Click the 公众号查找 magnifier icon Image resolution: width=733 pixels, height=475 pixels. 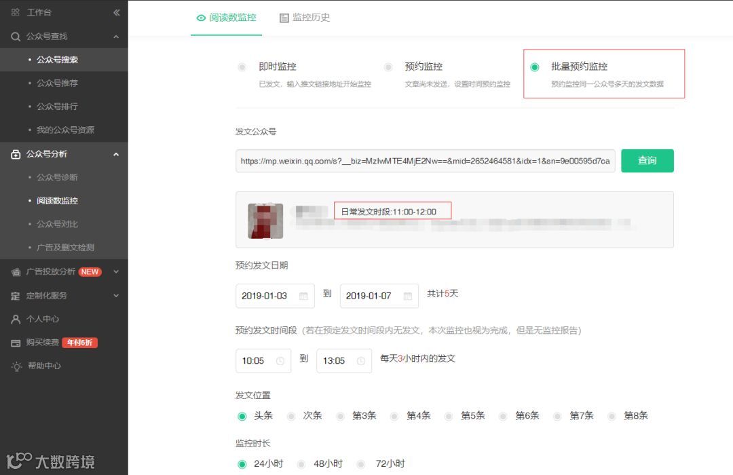coord(16,37)
